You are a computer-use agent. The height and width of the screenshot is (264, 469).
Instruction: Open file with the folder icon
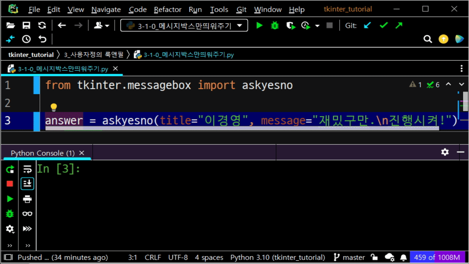coord(11,25)
